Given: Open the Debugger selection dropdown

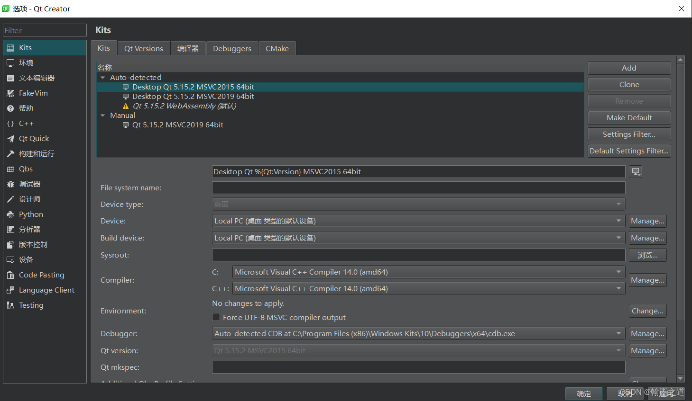Looking at the screenshot, I should pyautogui.click(x=618, y=333).
